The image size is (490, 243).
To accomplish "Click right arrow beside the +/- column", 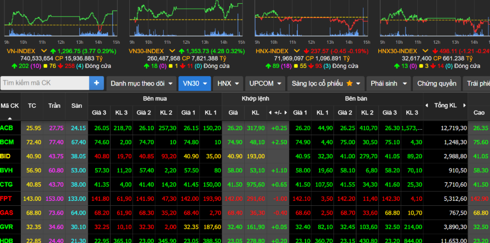I will coord(286,112).
